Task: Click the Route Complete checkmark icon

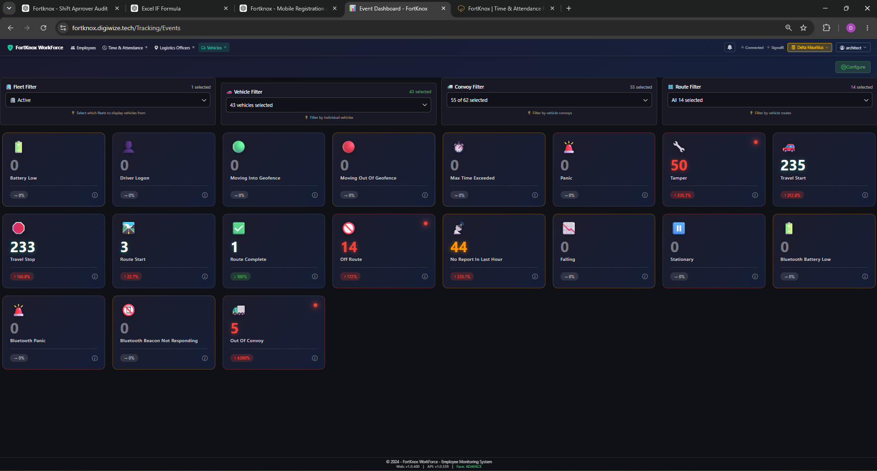Action: [239, 228]
